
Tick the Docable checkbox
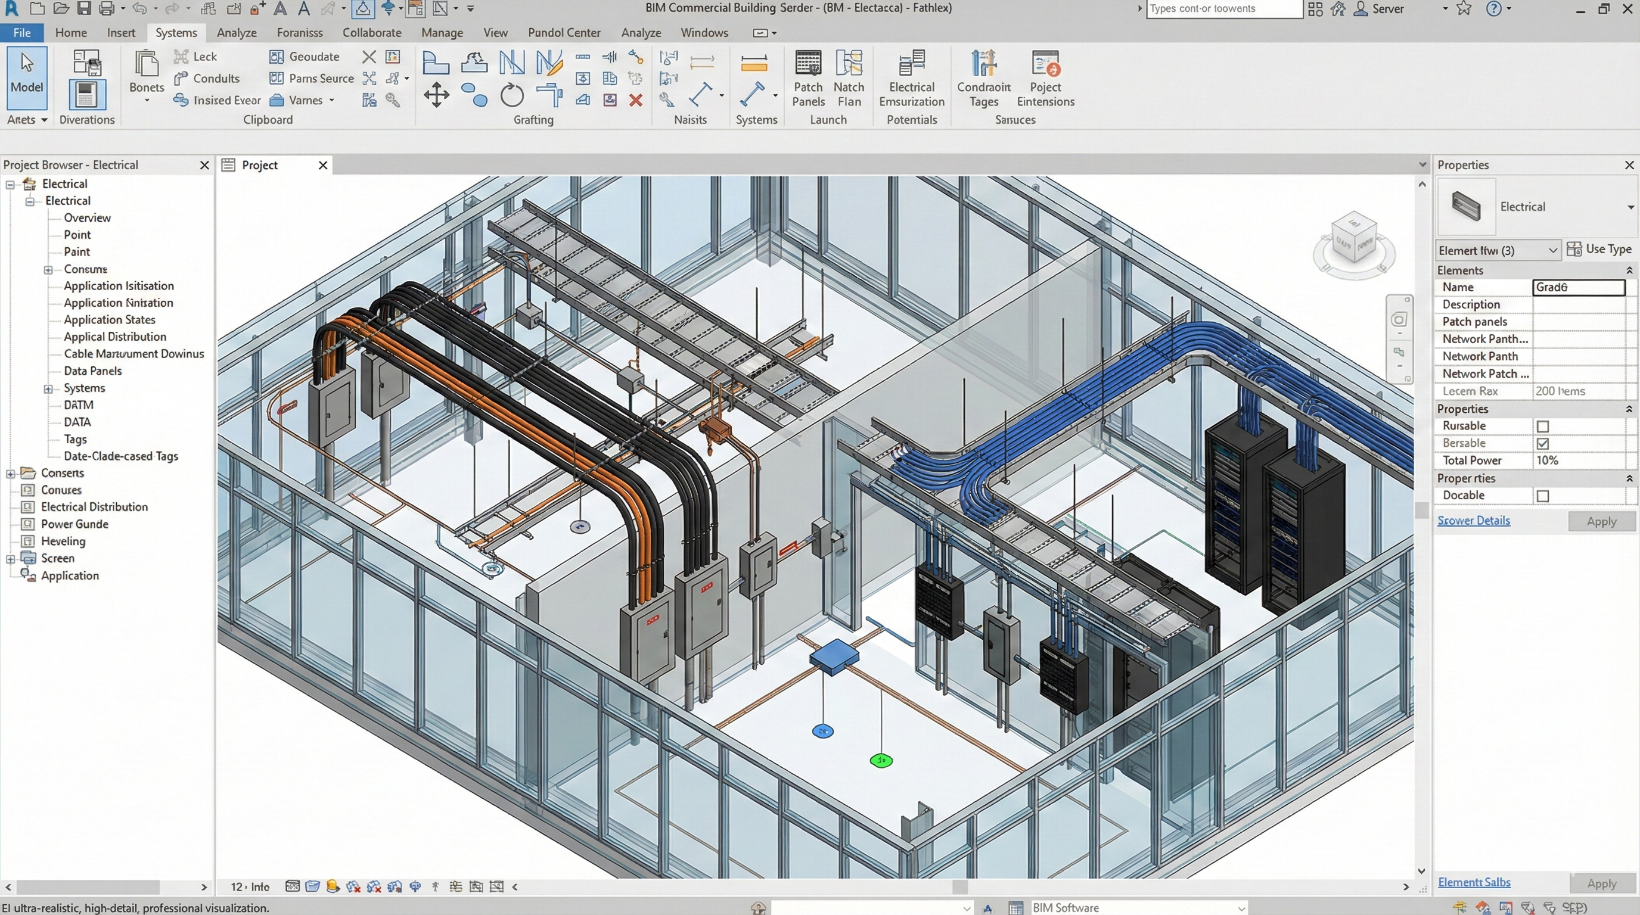coord(1542,496)
